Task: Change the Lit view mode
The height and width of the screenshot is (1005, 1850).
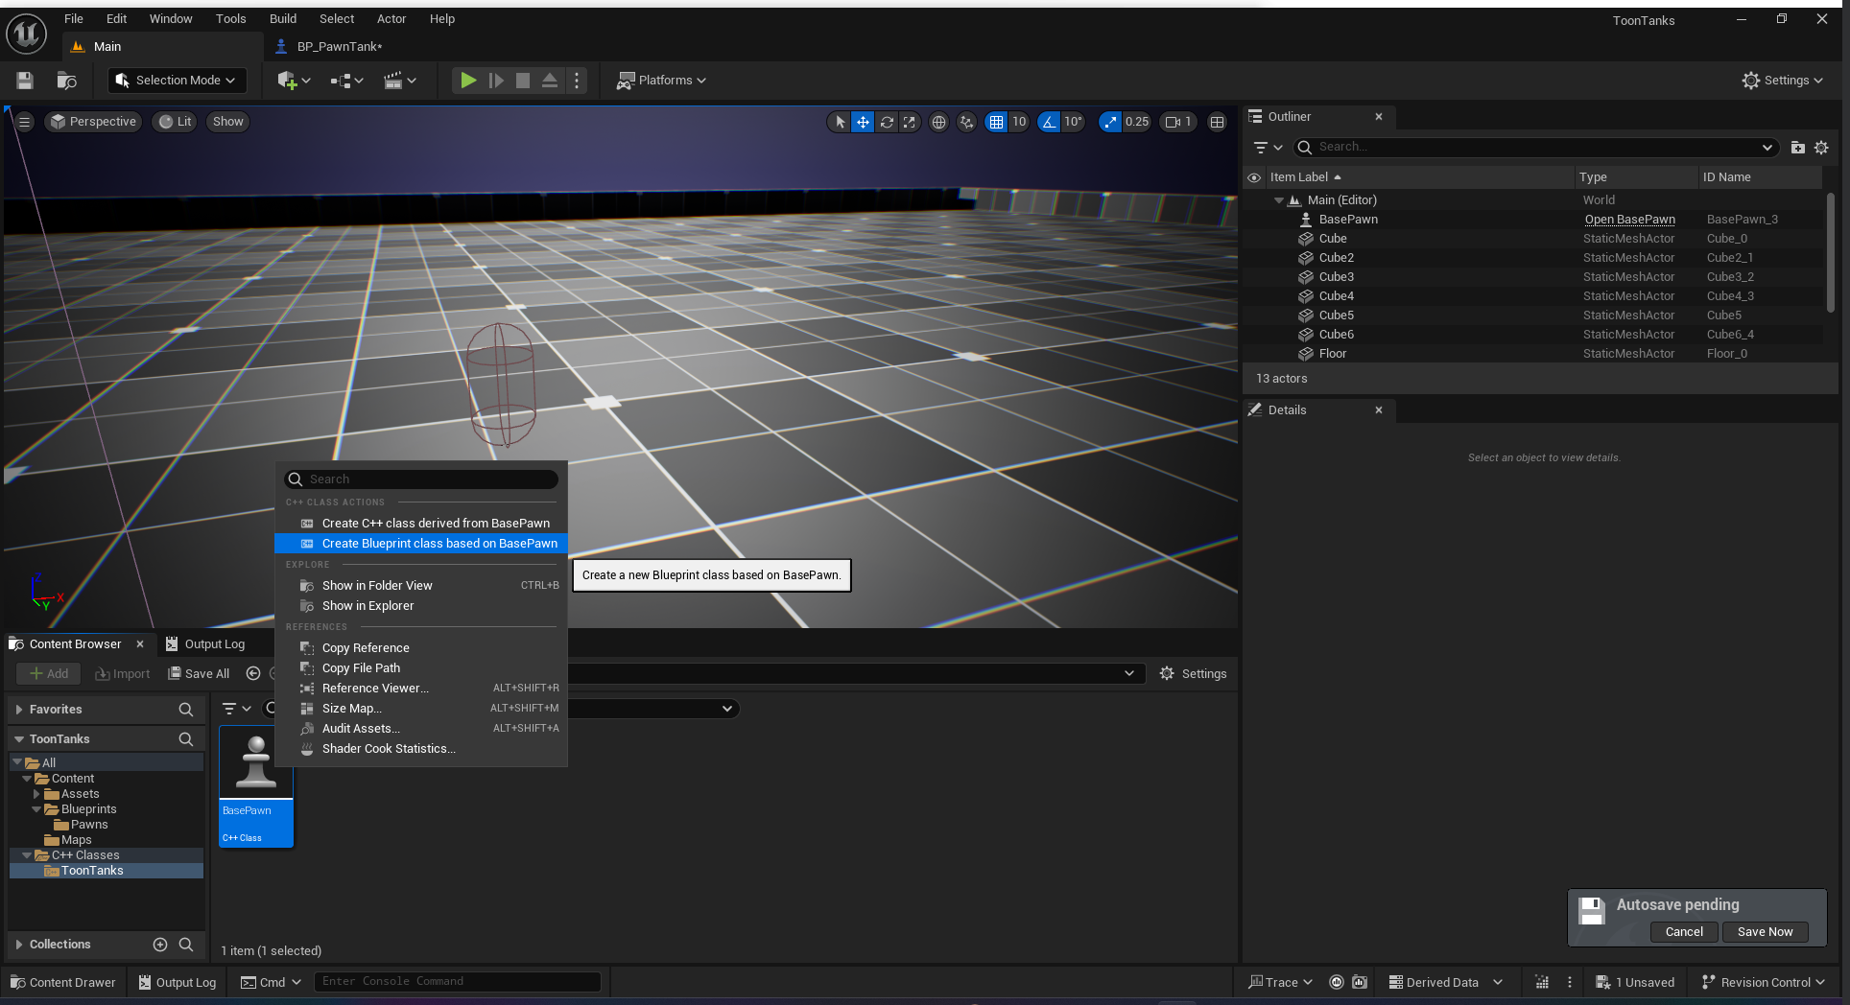Action: point(176,122)
